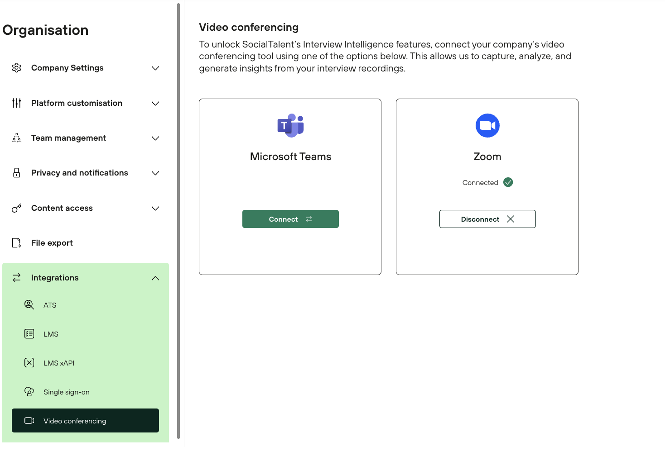
Task: Click the LMS checklist icon
Action: click(x=29, y=334)
